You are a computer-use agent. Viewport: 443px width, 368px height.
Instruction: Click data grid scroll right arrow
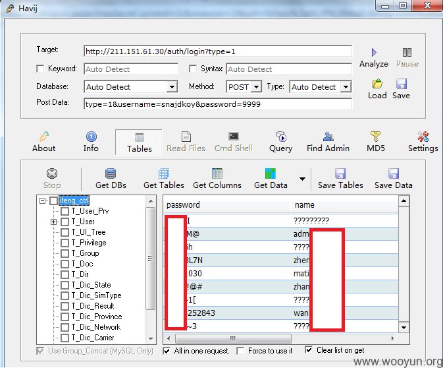(393, 338)
